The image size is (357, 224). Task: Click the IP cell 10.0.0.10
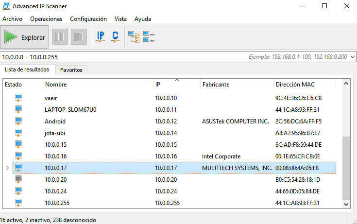[166, 98]
